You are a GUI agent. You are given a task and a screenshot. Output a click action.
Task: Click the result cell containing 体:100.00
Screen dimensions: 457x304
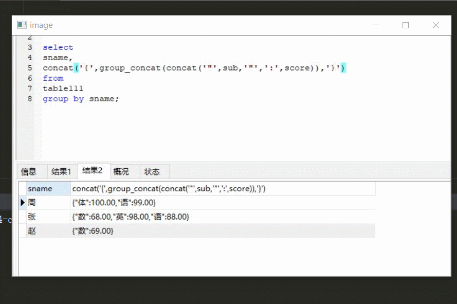click(223, 203)
